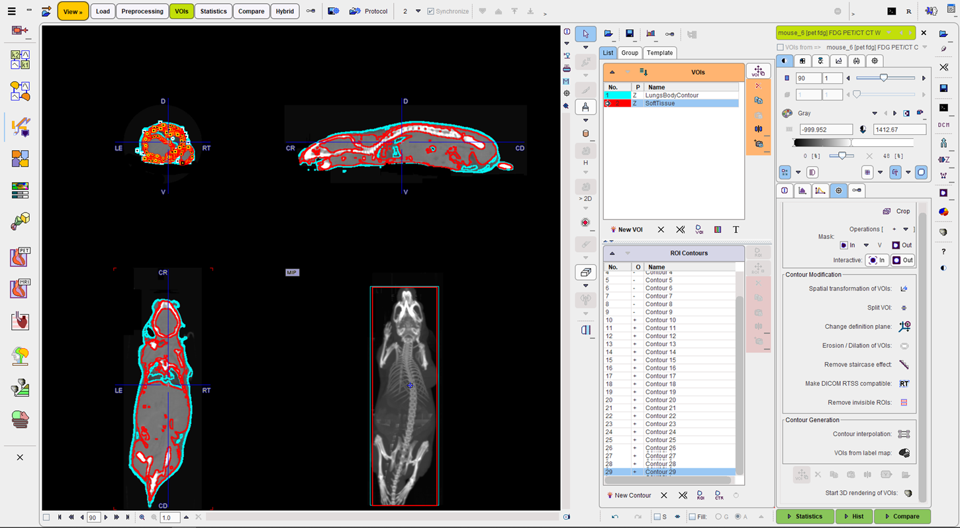Click the Remove invisible ROIs icon

pyautogui.click(x=904, y=402)
